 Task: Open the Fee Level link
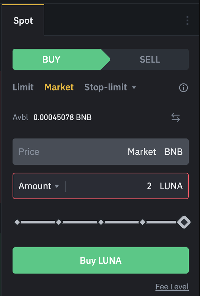click(172, 287)
